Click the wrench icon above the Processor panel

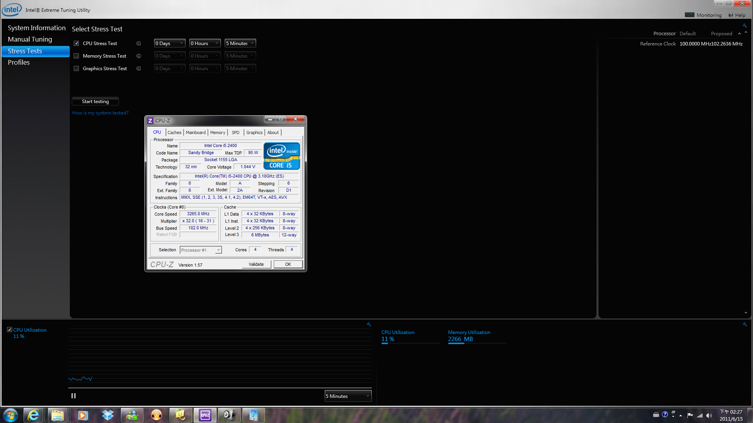pyautogui.click(x=744, y=26)
